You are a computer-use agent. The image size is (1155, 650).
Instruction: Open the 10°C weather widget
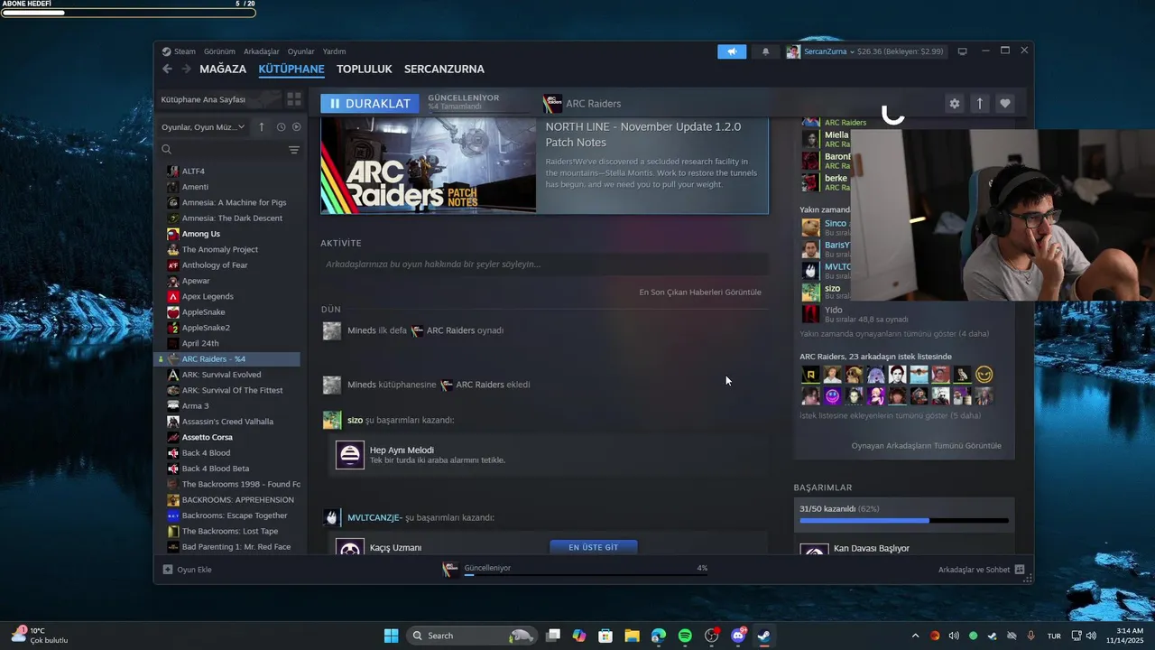coord(40,636)
